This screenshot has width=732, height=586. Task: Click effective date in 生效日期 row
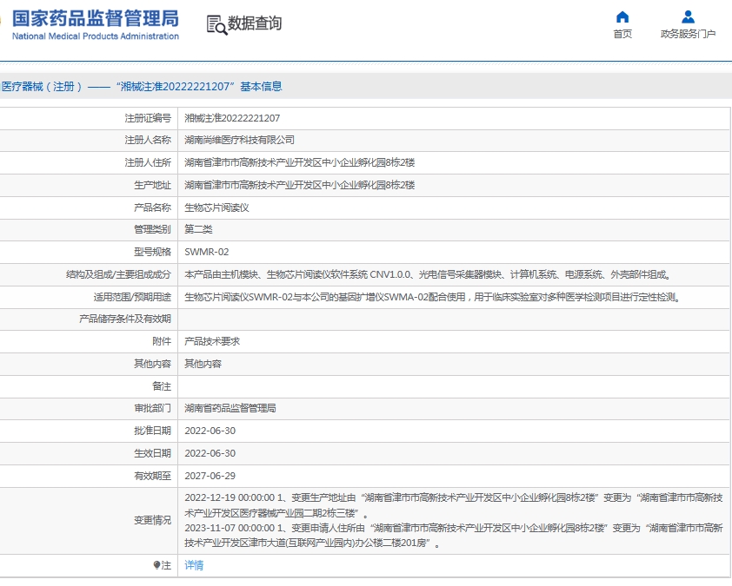coord(210,453)
